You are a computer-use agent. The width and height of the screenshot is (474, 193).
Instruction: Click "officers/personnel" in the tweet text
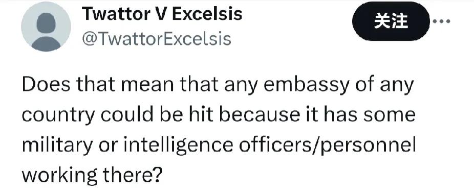tap(328, 146)
